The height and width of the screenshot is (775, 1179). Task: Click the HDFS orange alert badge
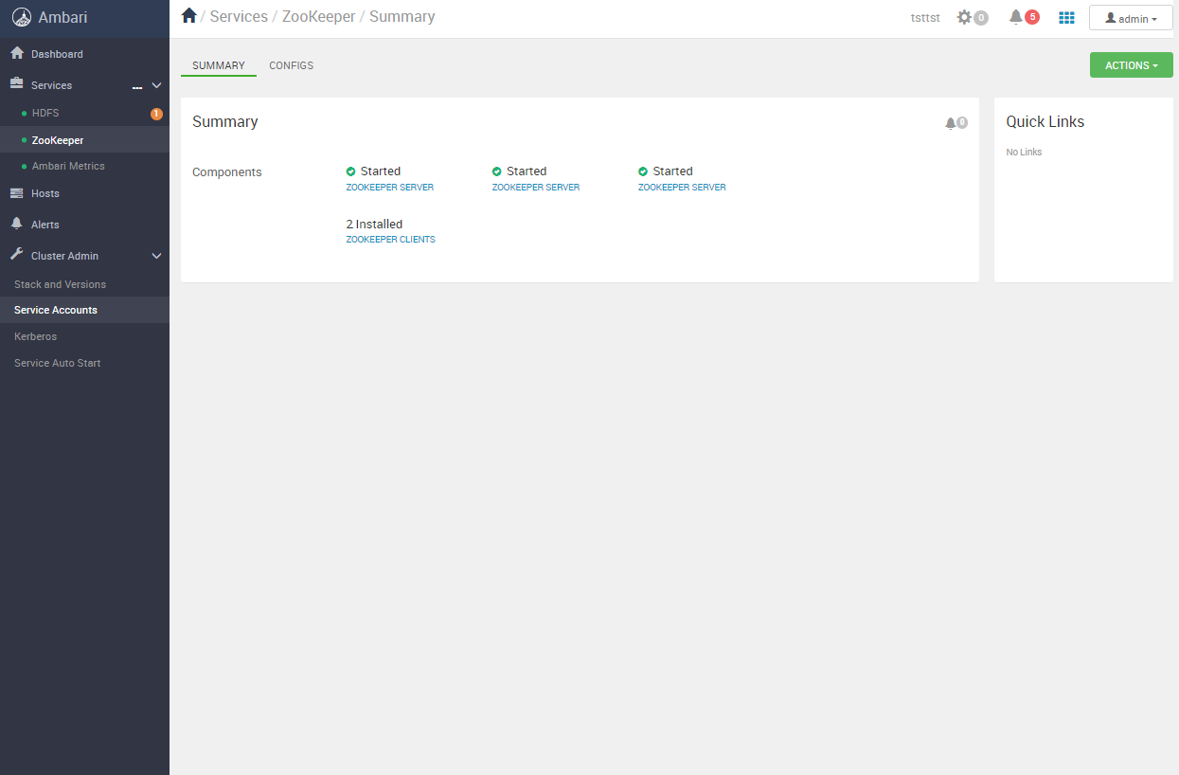point(157,114)
